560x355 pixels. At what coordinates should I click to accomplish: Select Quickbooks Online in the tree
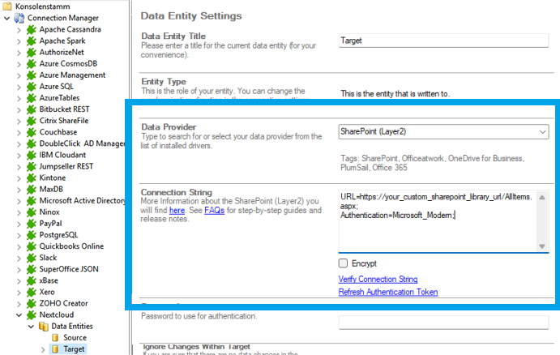71,246
